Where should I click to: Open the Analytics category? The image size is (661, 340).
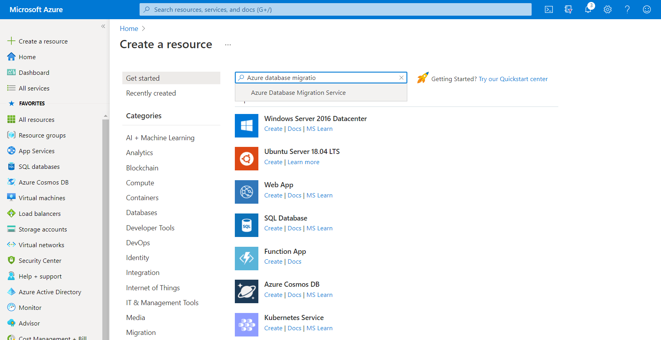tap(140, 153)
